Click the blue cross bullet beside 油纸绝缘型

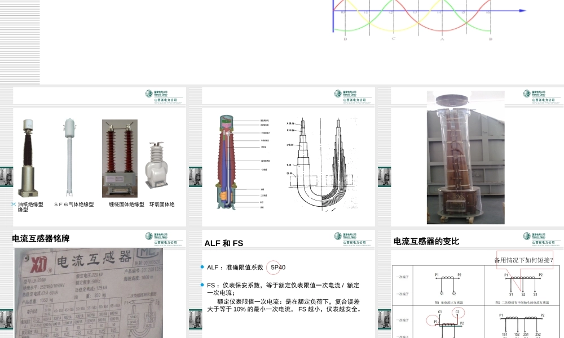(x=14, y=204)
